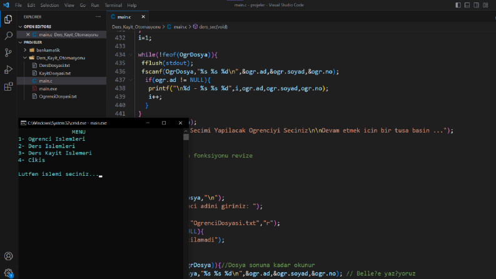Image resolution: width=496 pixels, height=279 pixels.
Task: Toggle secondary side bar layout icon
Action: (477, 5)
